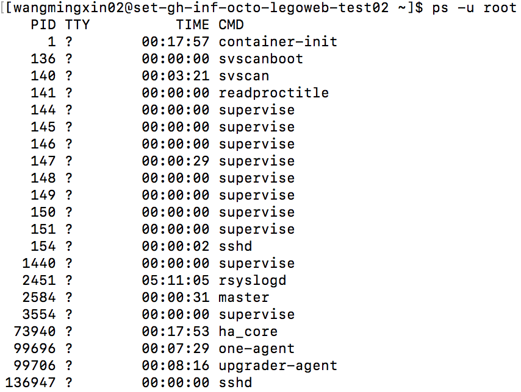Click the CMD column header
The image size is (521, 392).
point(231,25)
